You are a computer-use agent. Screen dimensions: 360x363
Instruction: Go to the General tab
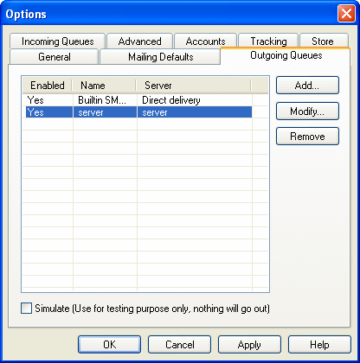(55, 56)
